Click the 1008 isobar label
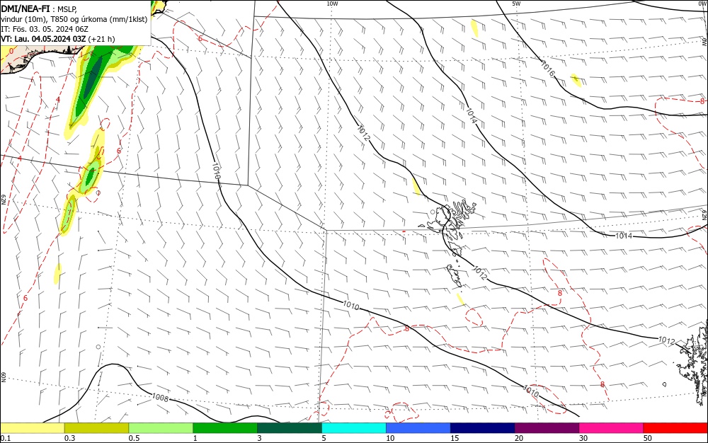 (160, 398)
